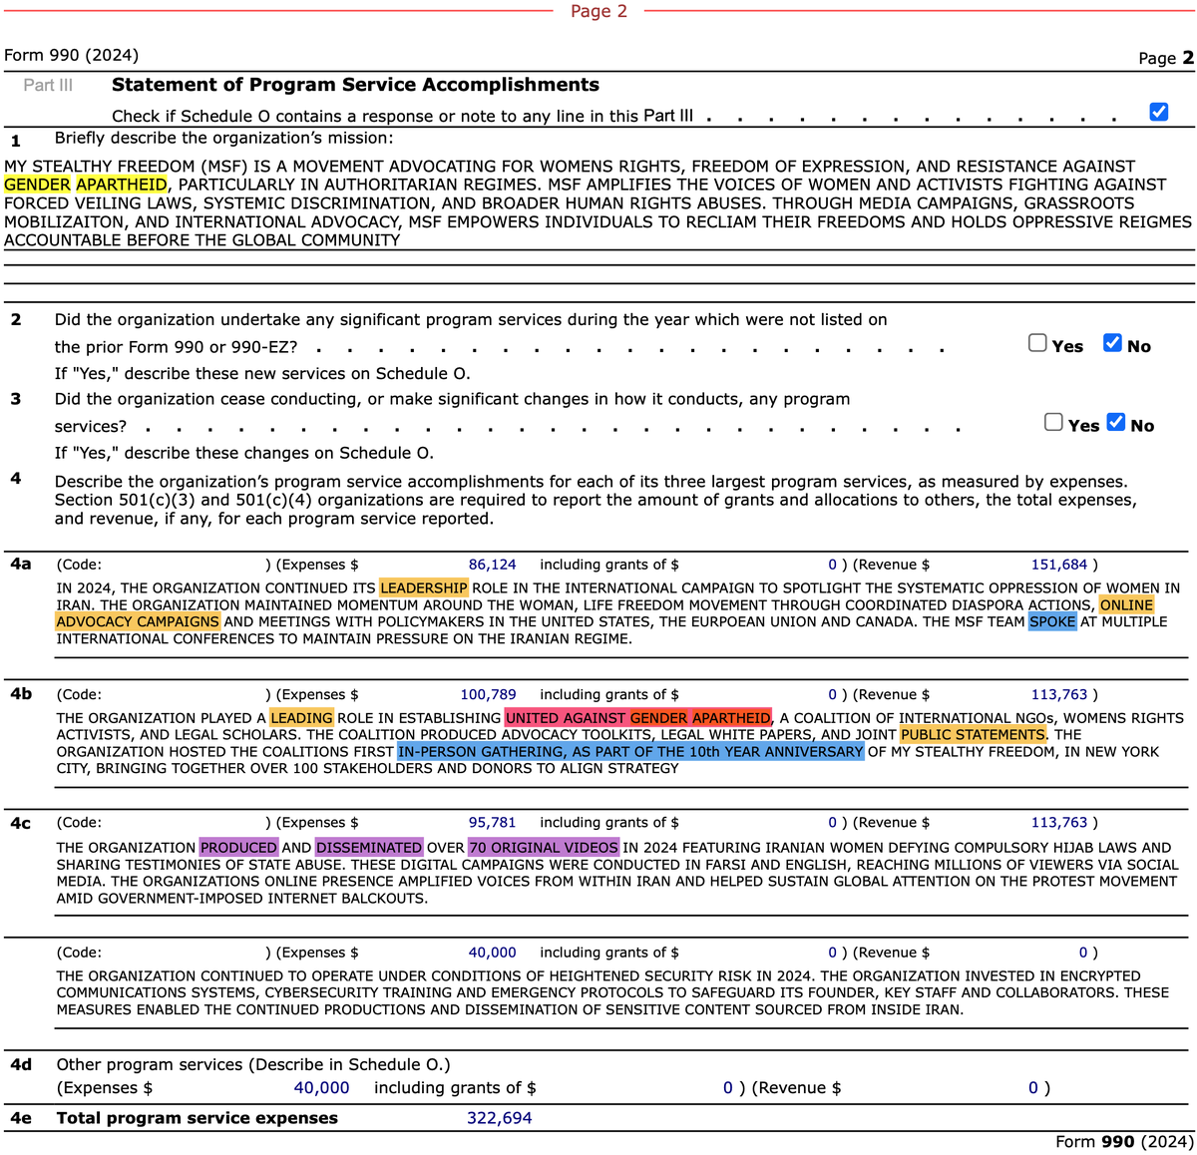
Task: Uncheck No for question 2 program services
Action: pos(1112,343)
